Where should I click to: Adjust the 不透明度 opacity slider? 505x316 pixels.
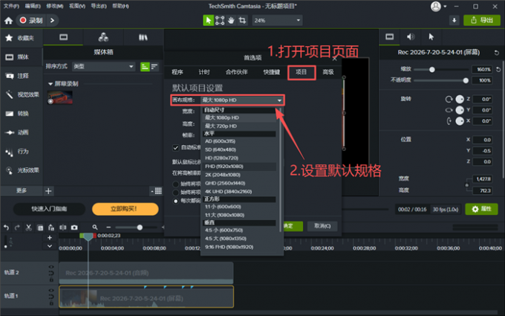[466, 80]
